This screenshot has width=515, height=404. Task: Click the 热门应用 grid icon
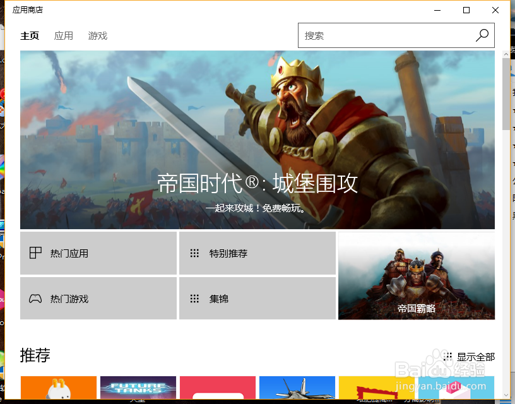35,253
